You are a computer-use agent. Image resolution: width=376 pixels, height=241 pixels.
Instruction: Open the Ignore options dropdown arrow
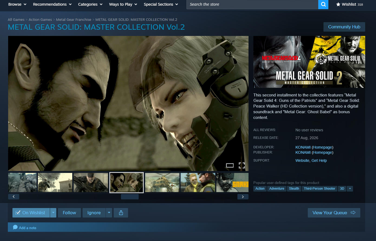(x=109, y=213)
